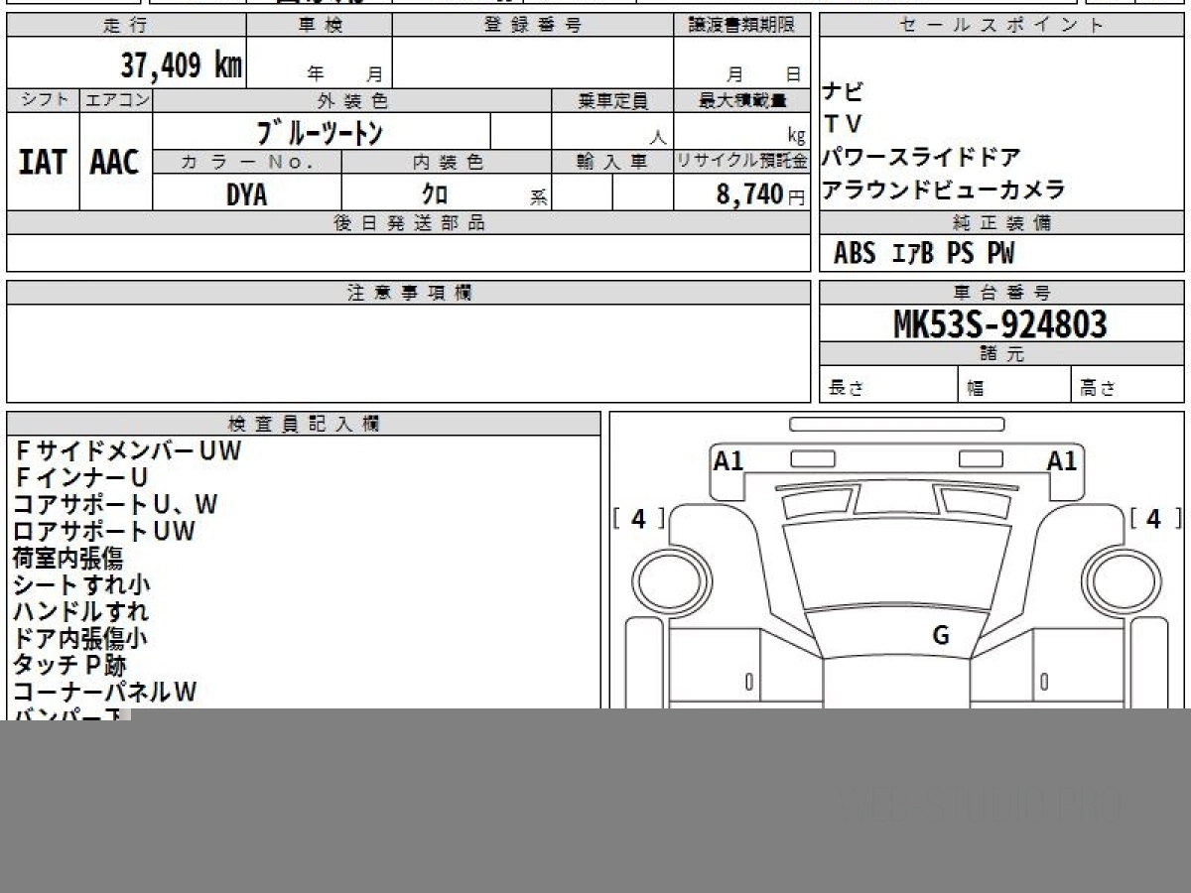Select the シフト header cell
The height and width of the screenshot is (893, 1191).
click(x=43, y=100)
